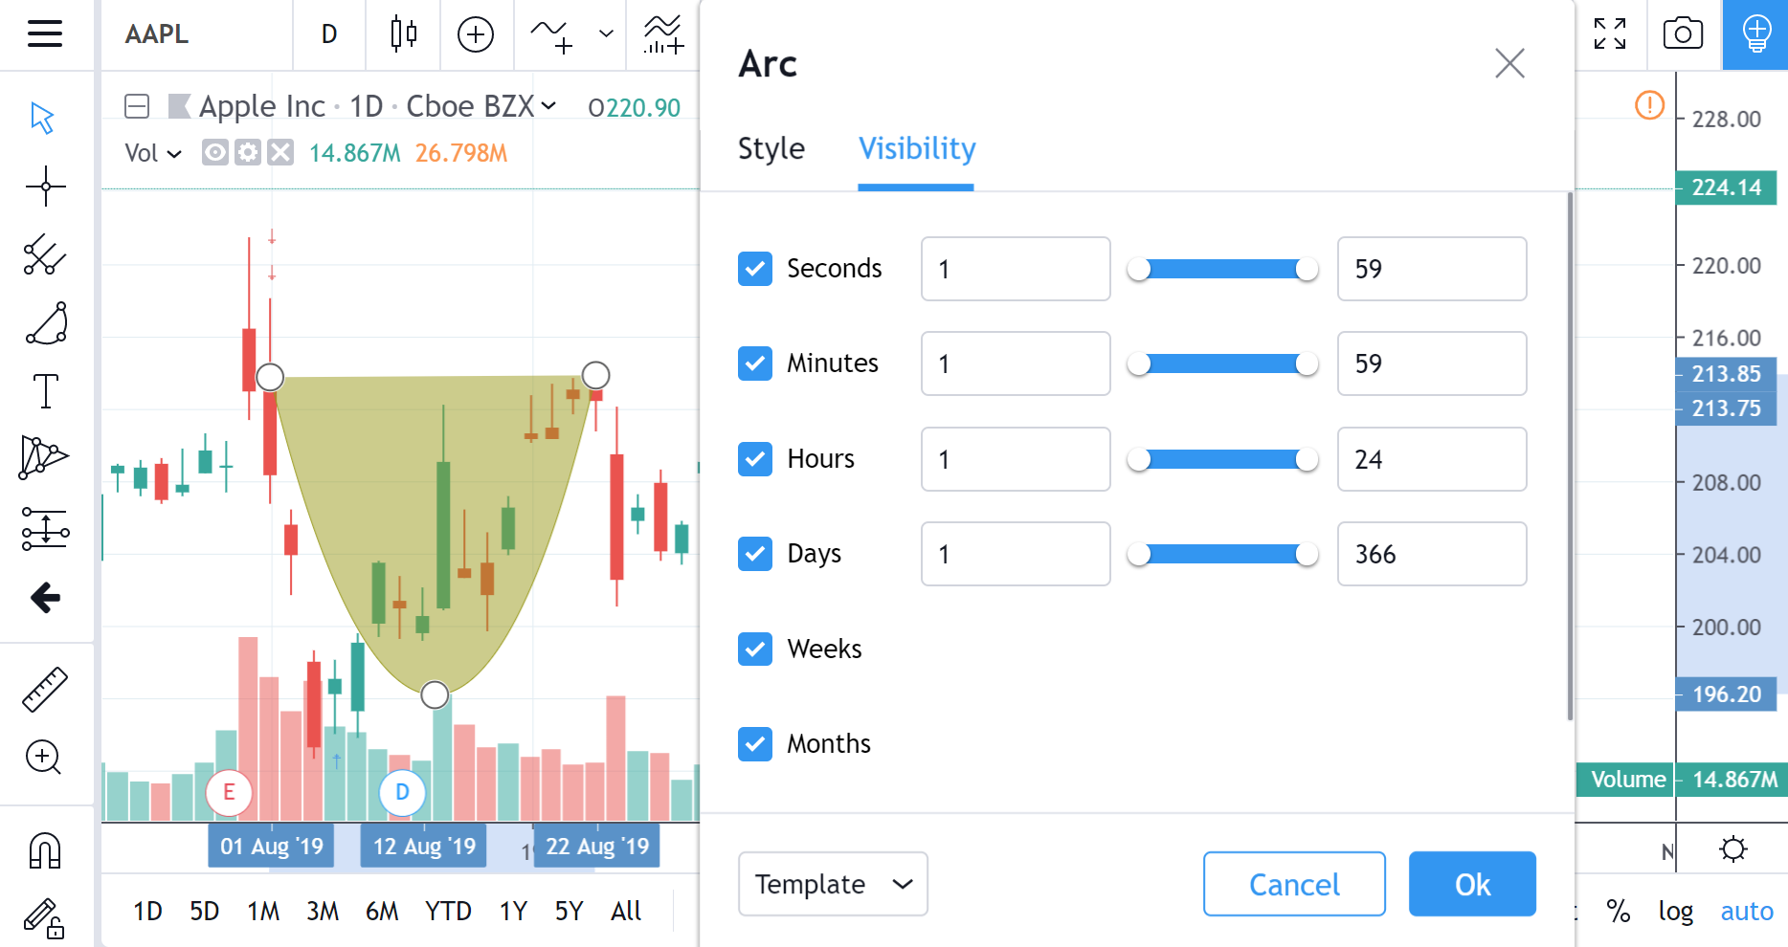Switch to the Style tab
The height and width of the screenshot is (947, 1788).
tap(771, 148)
